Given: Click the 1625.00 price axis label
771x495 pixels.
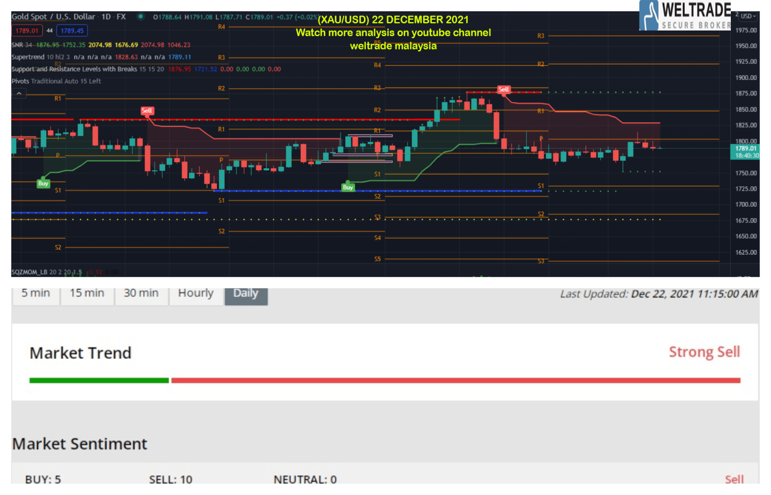Looking at the screenshot, I should click(x=746, y=252).
